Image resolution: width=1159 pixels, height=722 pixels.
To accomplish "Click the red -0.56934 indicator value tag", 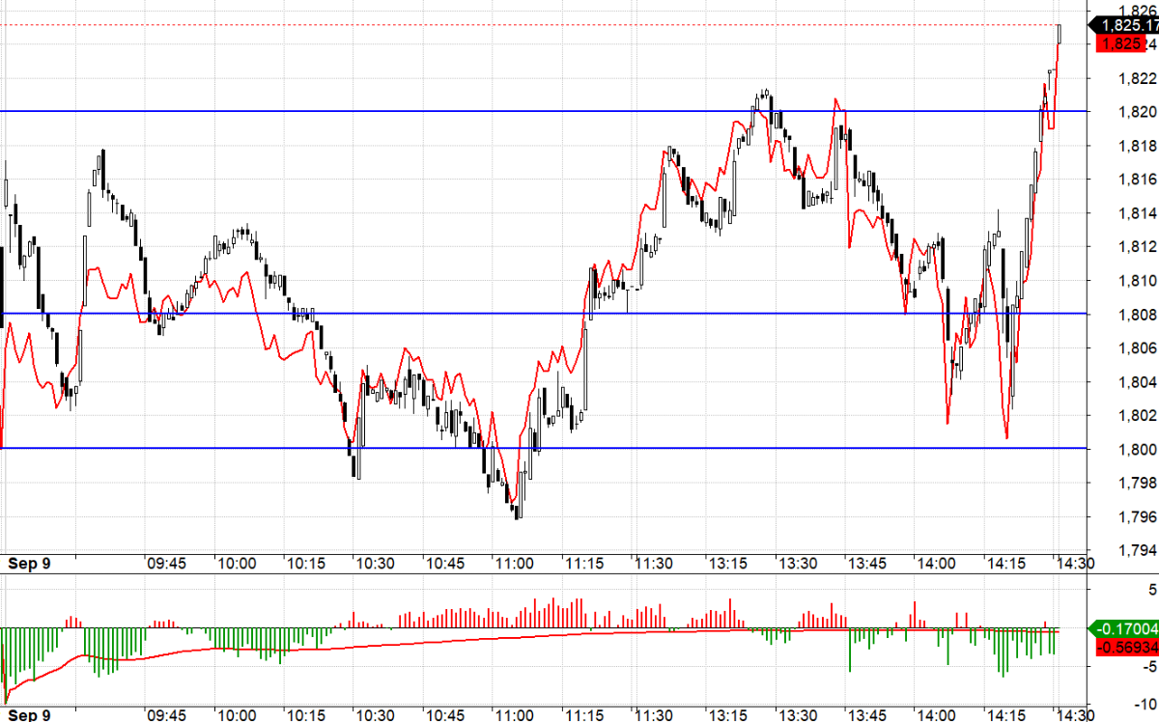I will [1124, 648].
